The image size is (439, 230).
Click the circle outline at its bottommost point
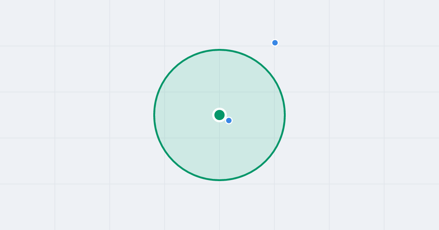coord(219,180)
